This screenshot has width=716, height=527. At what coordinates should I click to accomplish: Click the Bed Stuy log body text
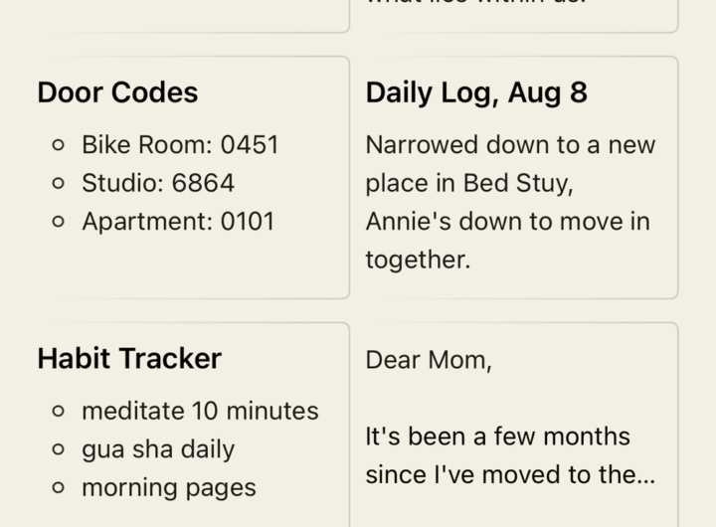coord(510,202)
